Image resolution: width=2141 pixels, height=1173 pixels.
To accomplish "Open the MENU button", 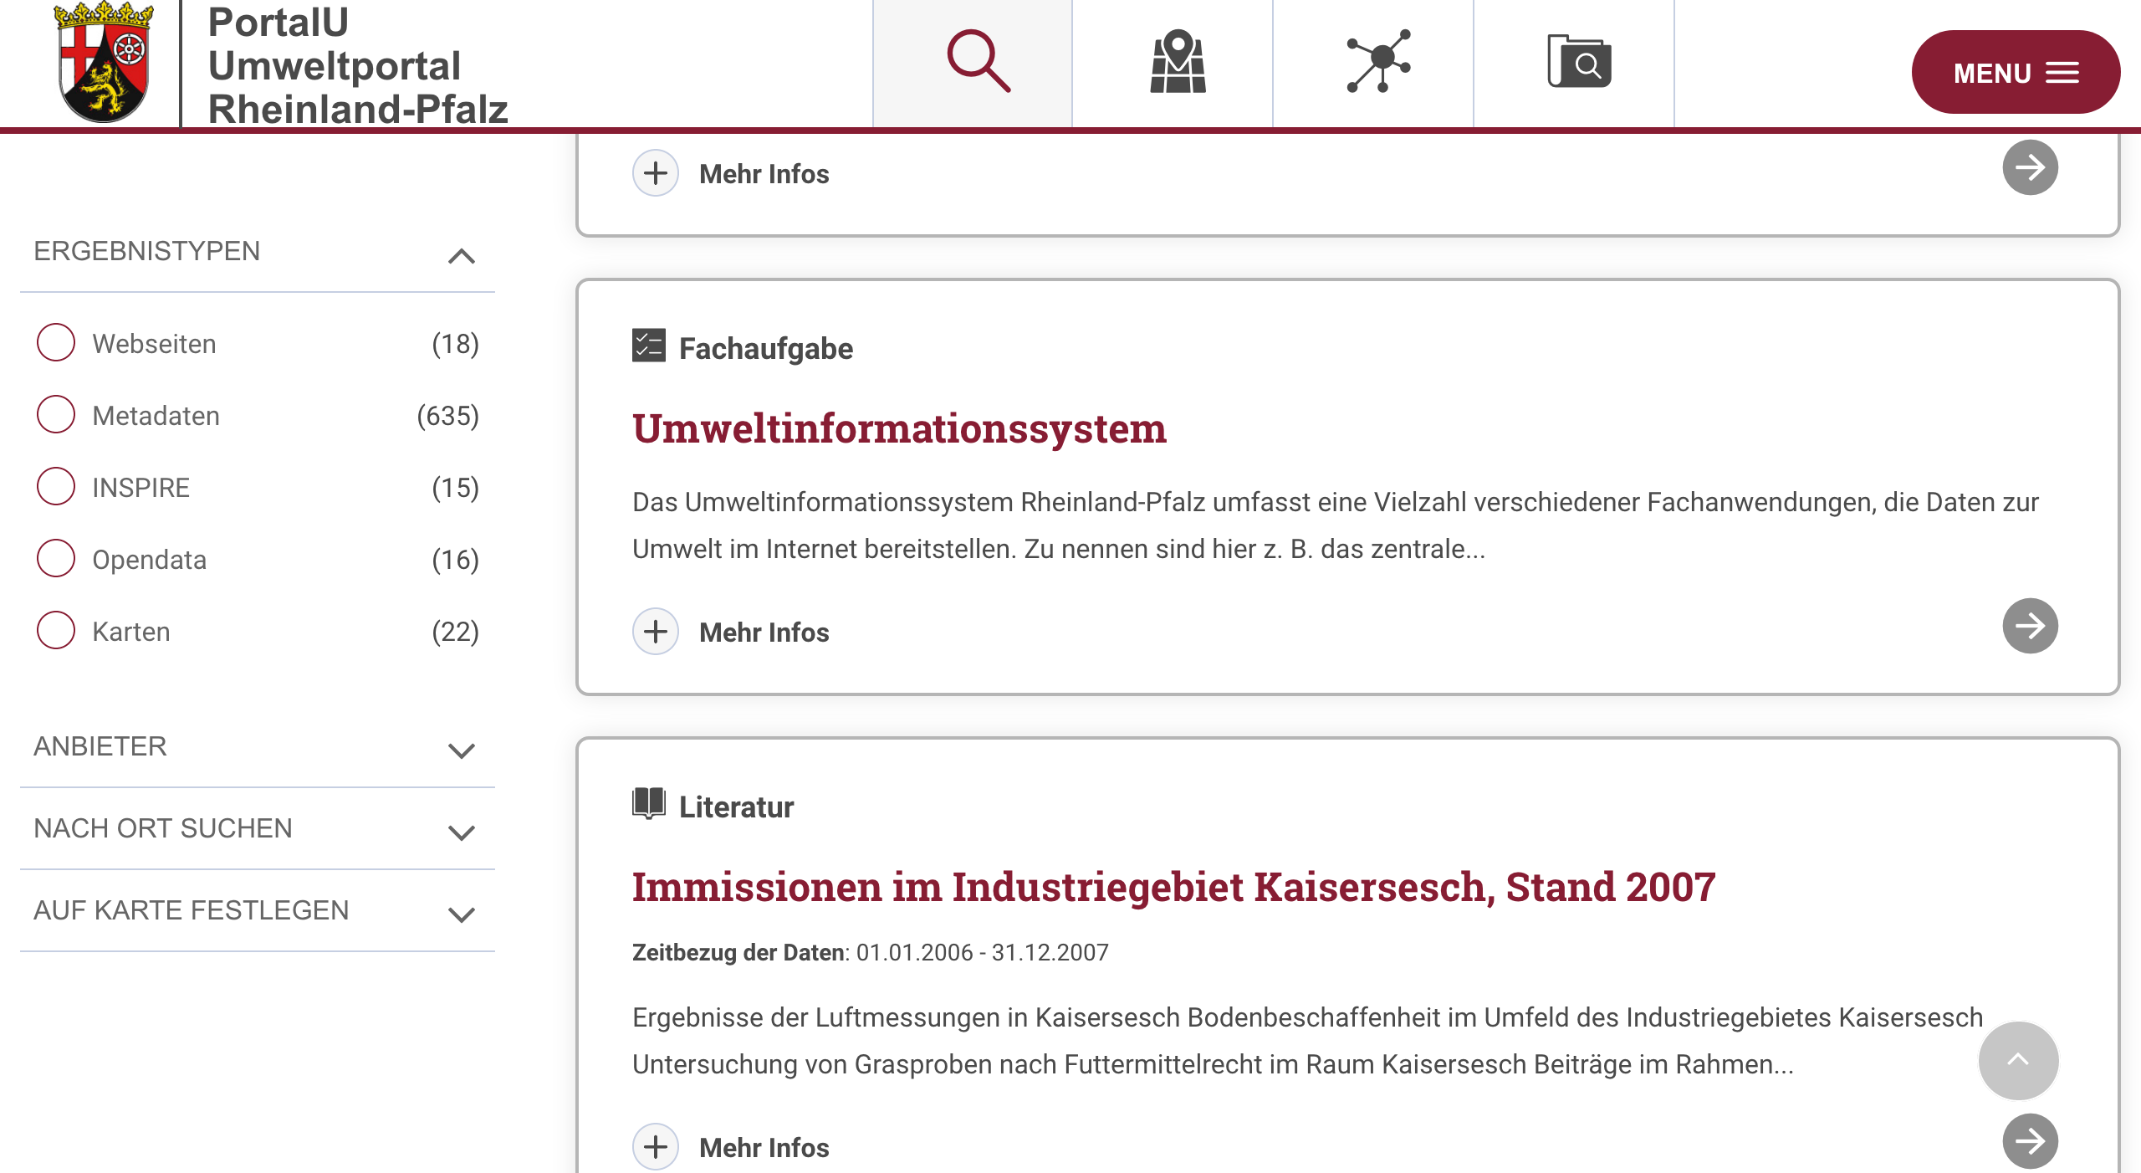I will point(2016,73).
